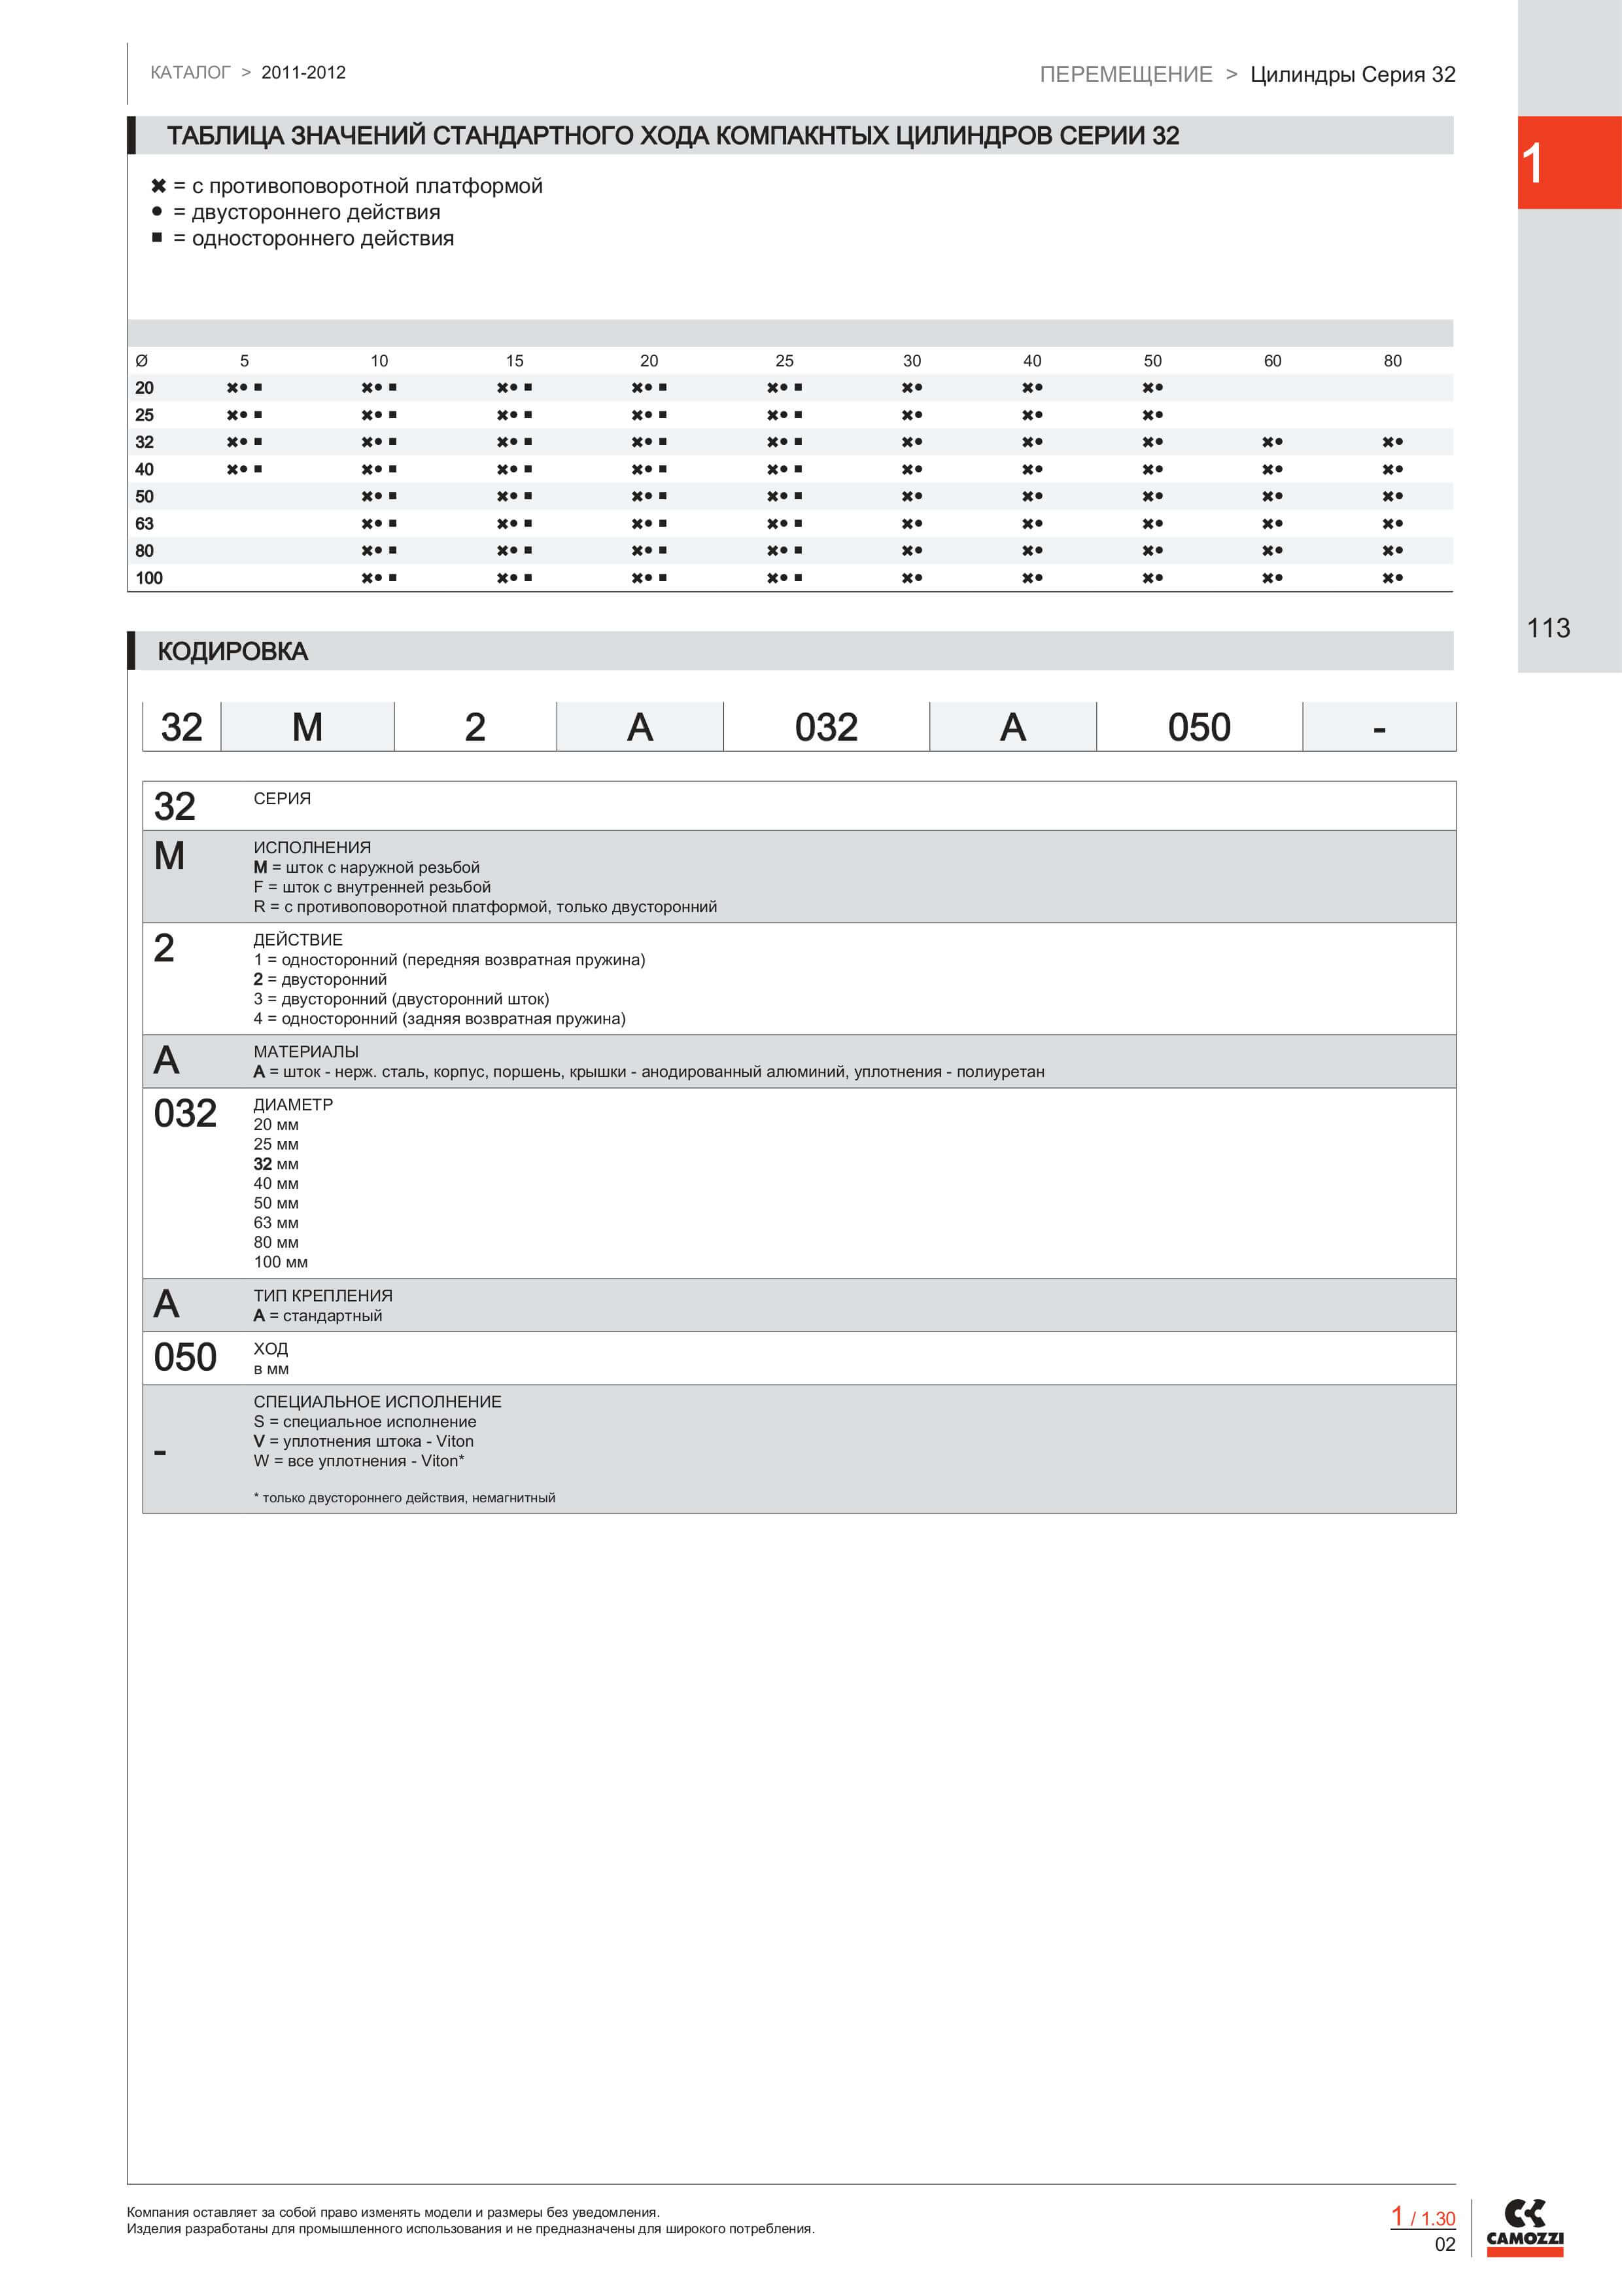Click the ИСПОЛНЕНИЯ heading
Viewport: 1622px width, 2296px height.
click(312, 848)
